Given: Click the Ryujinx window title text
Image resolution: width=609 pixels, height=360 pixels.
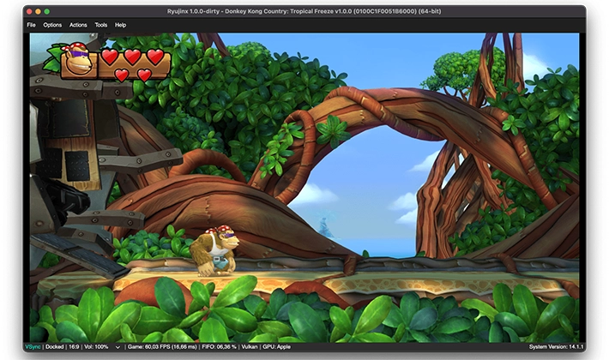Looking at the screenshot, I should point(304,11).
